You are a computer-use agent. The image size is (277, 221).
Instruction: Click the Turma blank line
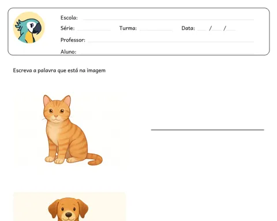[156, 30]
